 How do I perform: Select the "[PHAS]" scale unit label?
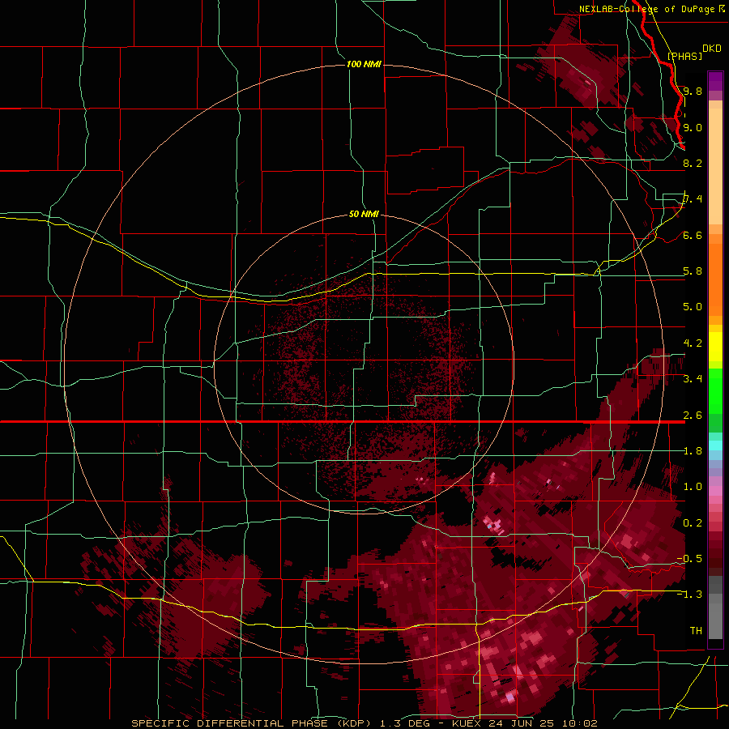pyautogui.click(x=684, y=56)
